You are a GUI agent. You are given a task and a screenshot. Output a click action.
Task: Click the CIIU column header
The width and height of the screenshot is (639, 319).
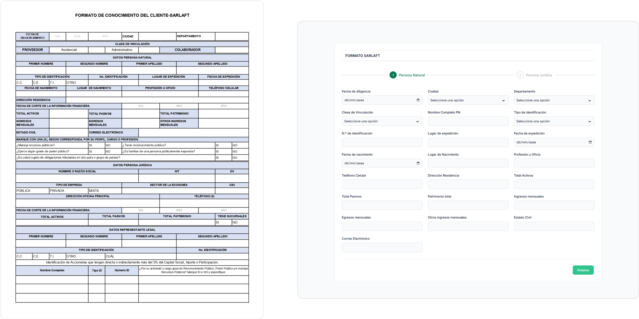232,185
